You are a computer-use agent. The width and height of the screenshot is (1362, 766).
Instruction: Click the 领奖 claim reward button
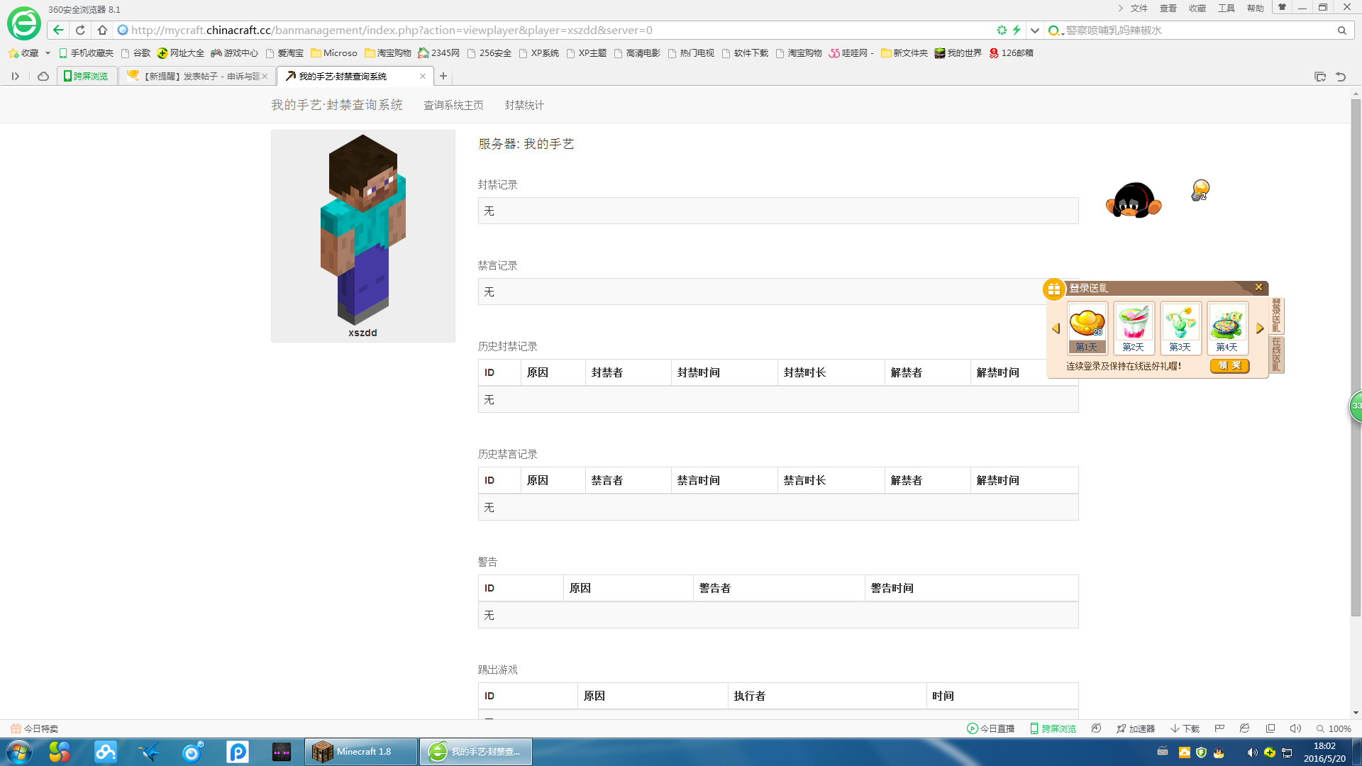click(x=1230, y=366)
